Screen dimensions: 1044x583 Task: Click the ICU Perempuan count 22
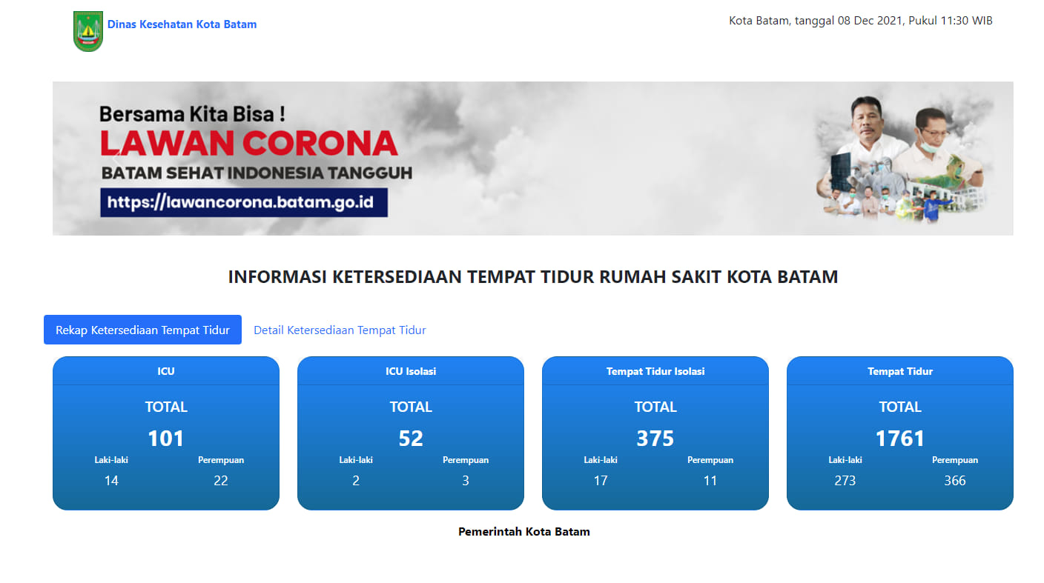click(x=221, y=481)
